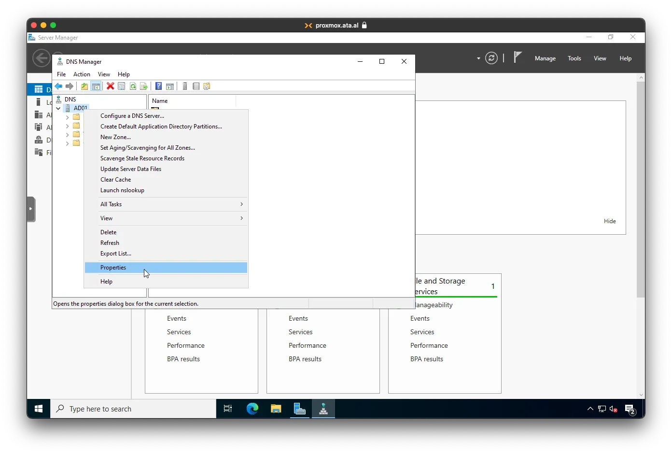This screenshot has width=672, height=454.
Task: Open BPA results in File and Storage tile
Action: click(427, 359)
